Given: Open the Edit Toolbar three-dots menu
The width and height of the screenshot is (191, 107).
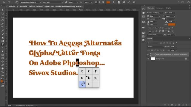Looking at the screenshot, I should (x=3, y=75).
